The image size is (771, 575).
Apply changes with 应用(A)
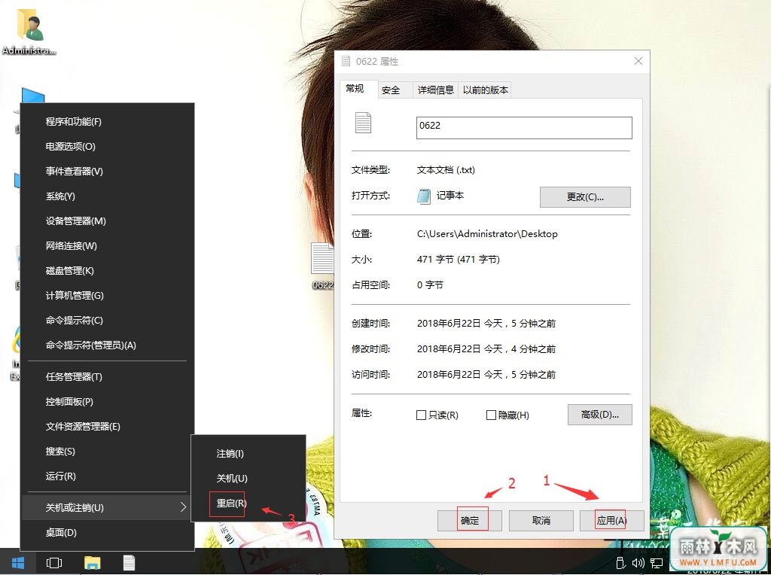pos(611,521)
